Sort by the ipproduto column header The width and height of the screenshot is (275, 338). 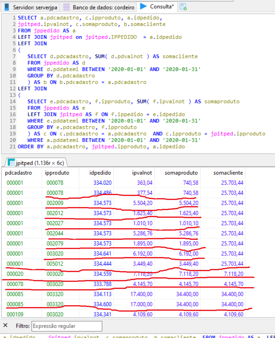(57, 173)
